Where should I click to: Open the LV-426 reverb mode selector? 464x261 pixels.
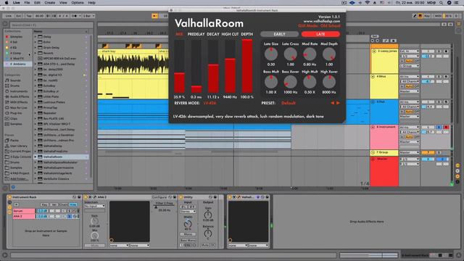[210, 103]
